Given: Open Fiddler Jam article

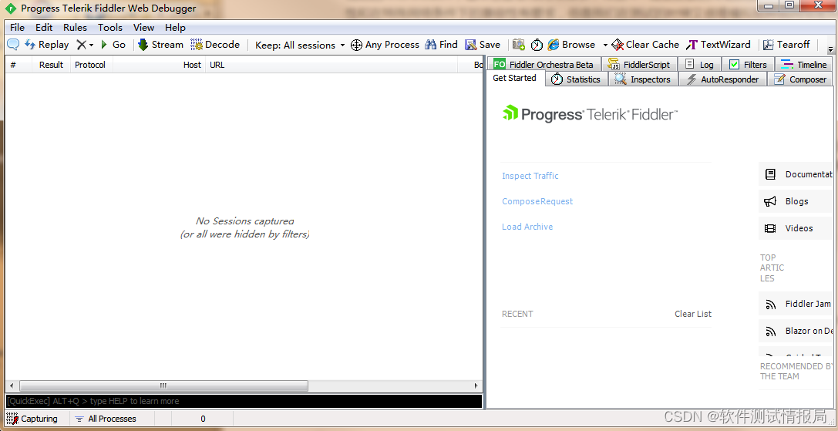Looking at the screenshot, I should coord(796,305).
